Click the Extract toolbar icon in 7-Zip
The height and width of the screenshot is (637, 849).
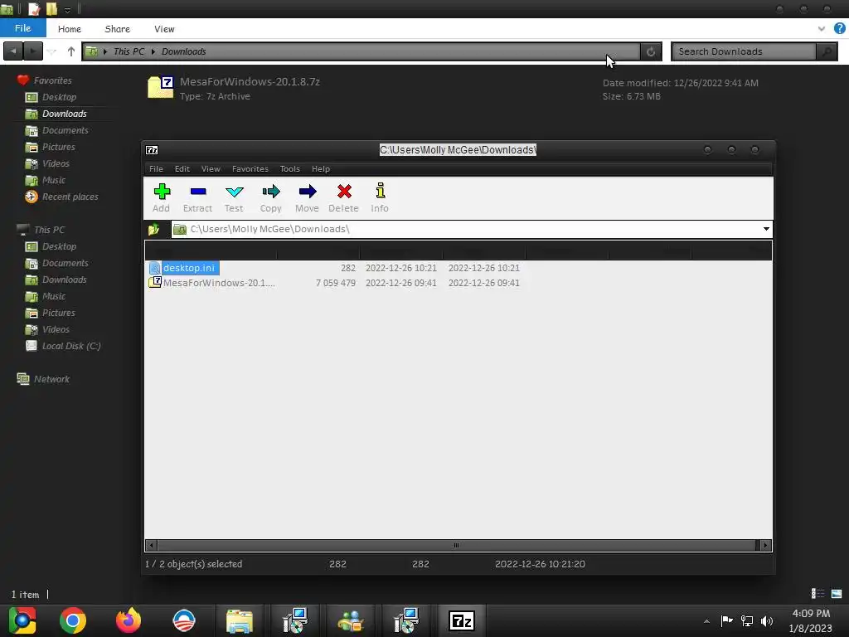click(x=197, y=197)
